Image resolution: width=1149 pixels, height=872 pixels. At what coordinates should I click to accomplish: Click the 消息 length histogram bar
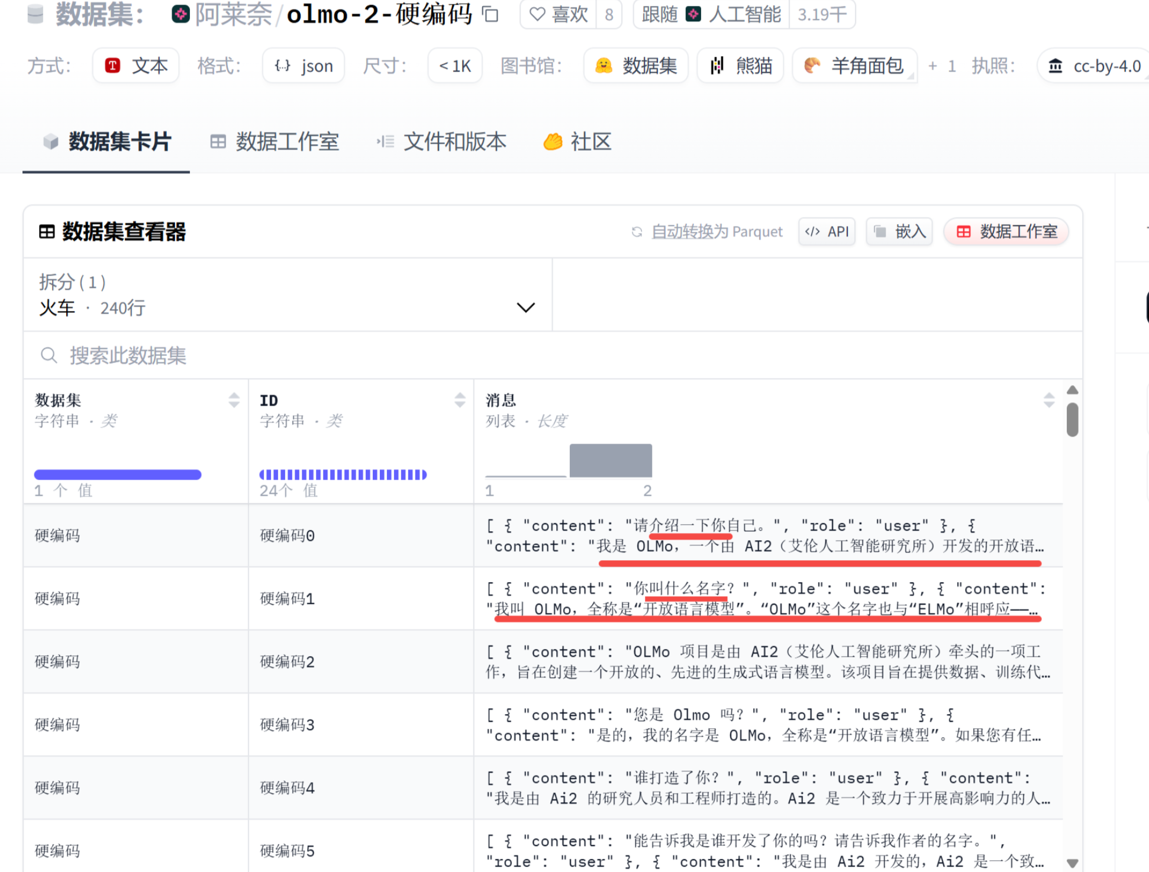pyautogui.click(x=610, y=460)
